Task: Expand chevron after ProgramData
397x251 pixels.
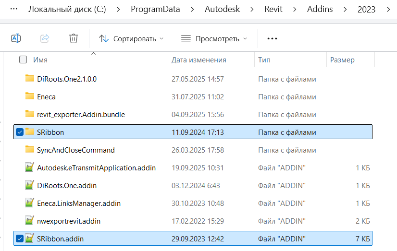Action: click(x=192, y=10)
